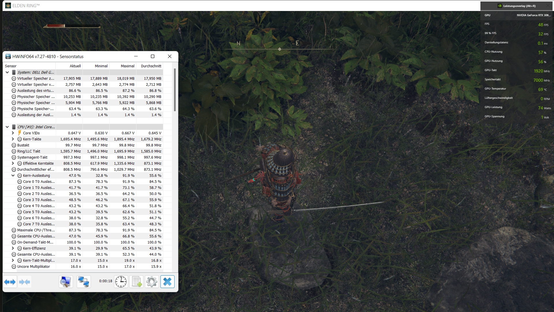Click the Leistungsoverlay (Alt+R) header
Screen dimensions: 554x312
[x=519, y=6]
